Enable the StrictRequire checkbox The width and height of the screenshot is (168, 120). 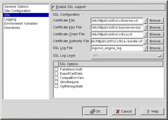[x=56, y=82]
